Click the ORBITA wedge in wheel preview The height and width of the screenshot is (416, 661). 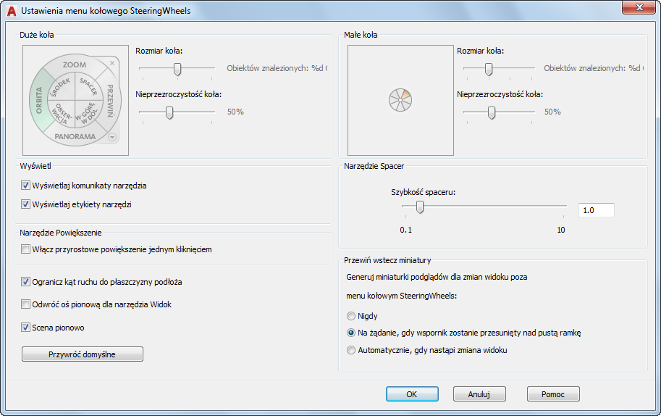(x=39, y=101)
